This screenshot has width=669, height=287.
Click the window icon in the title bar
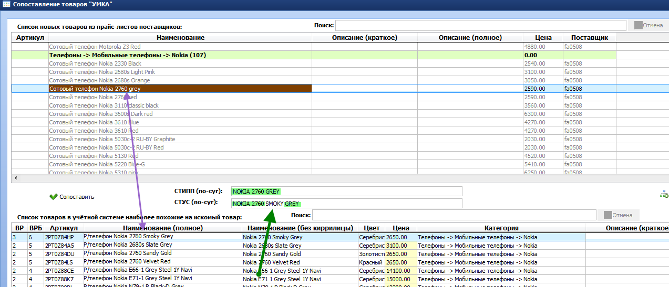pos(6,4)
